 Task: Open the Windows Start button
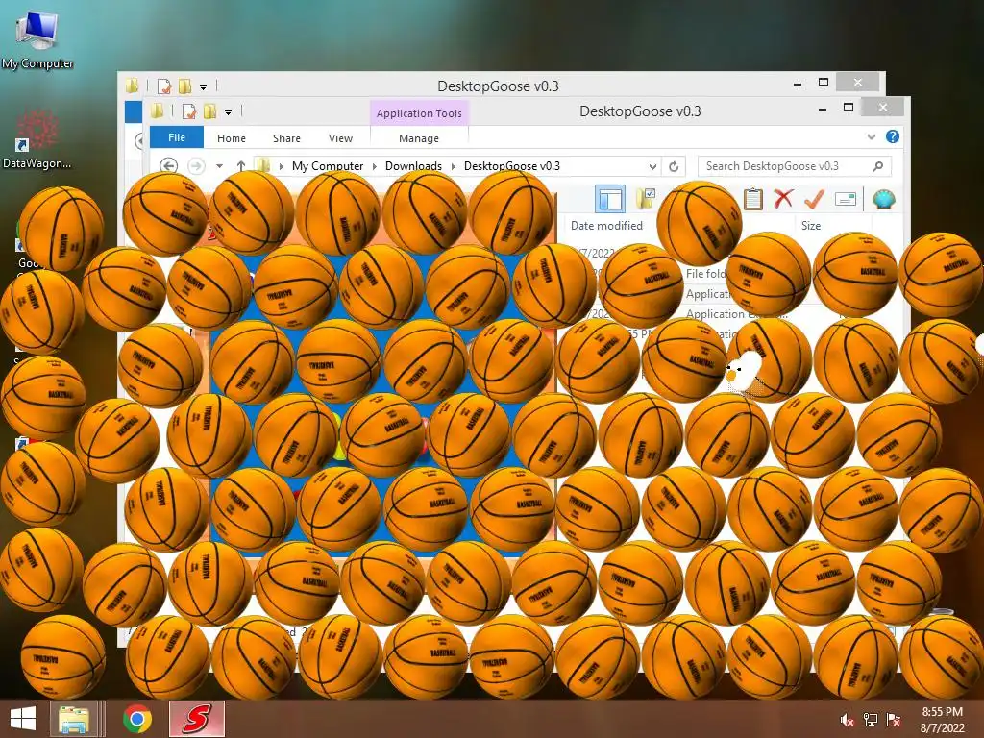[x=23, y=719]
